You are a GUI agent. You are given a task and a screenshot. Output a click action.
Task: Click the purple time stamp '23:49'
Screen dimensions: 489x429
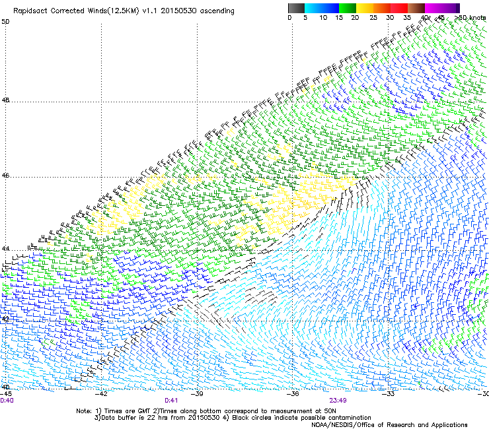[x=338, y=401]
